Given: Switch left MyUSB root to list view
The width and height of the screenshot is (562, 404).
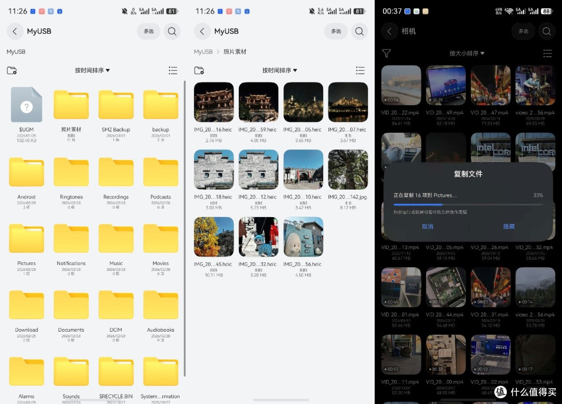Looking at the screenshot, I should [173, 70].
